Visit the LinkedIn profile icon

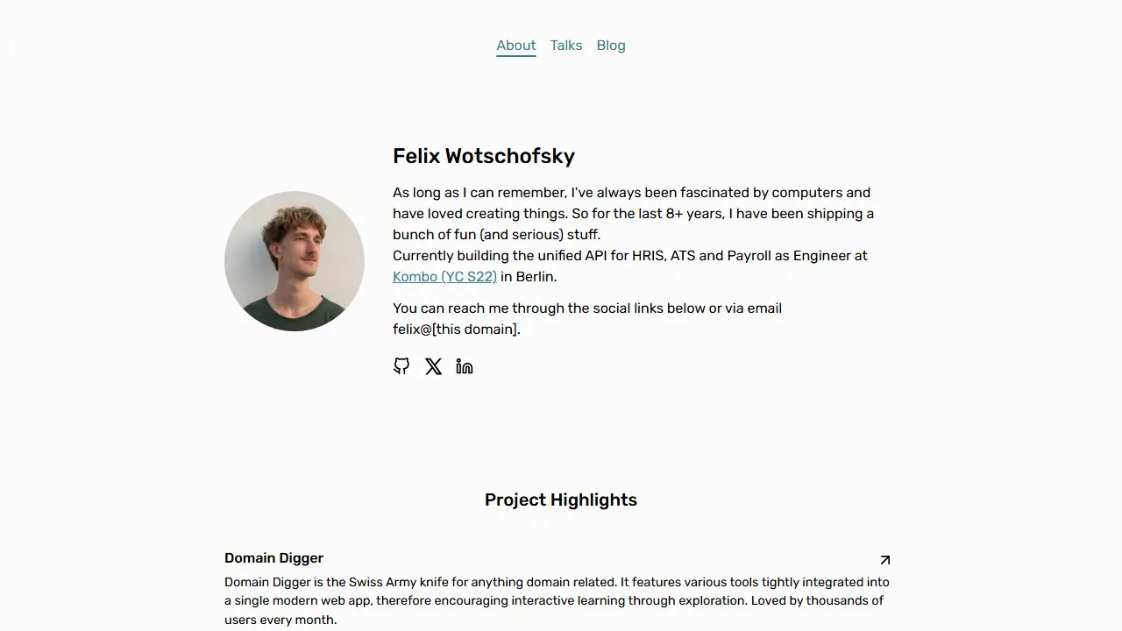point(465,366)
